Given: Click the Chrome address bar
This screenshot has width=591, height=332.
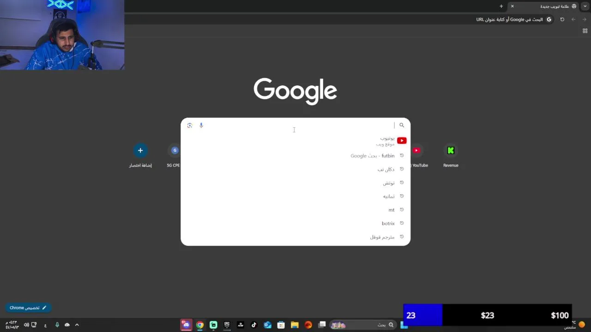Looking at the screenshot, I should (x=339, y=19).
